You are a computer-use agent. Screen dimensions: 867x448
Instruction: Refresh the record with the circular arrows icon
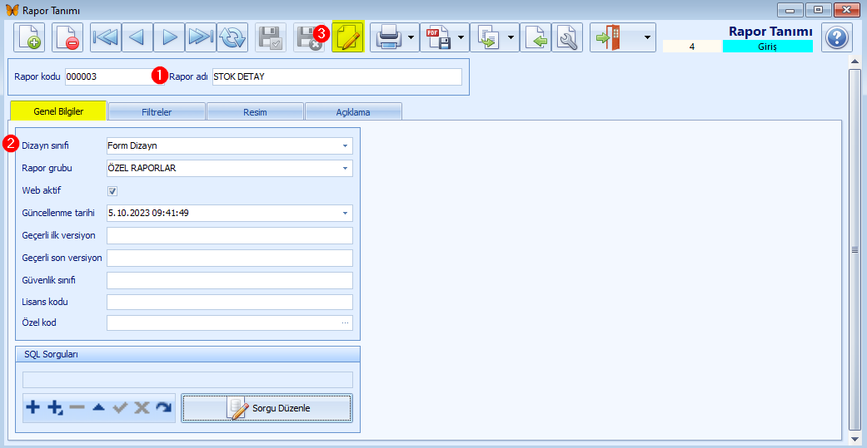pos(232,37)
